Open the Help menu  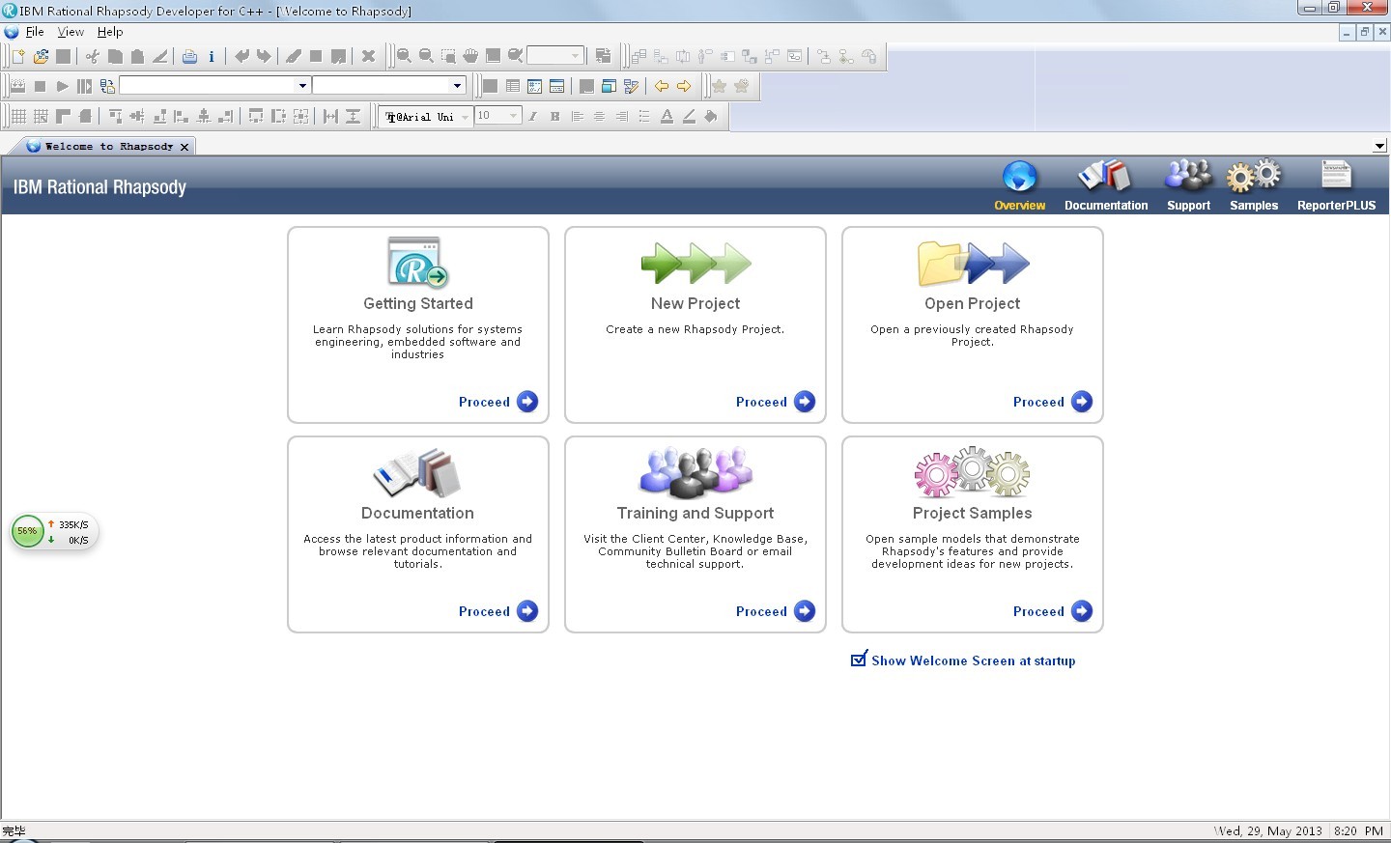(110, 32)
